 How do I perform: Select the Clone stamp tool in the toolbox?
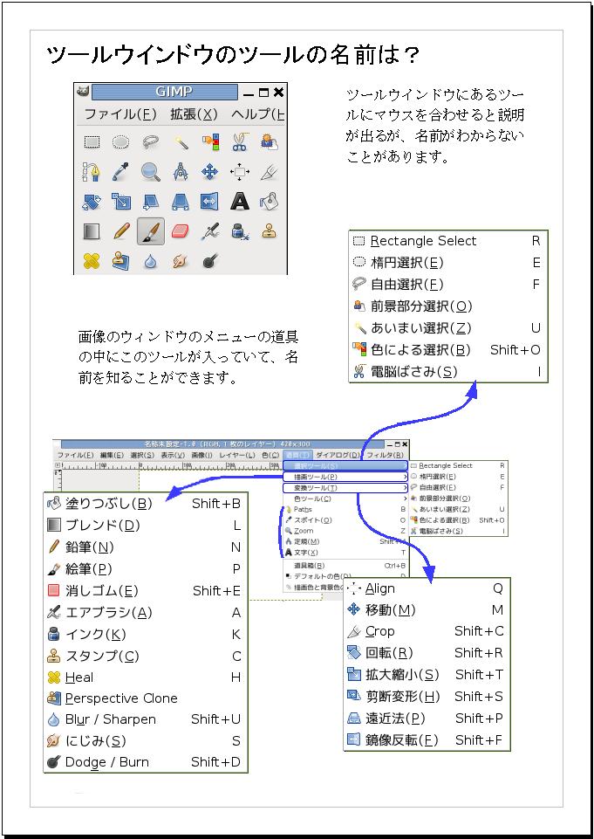click(x=269, y=231)
